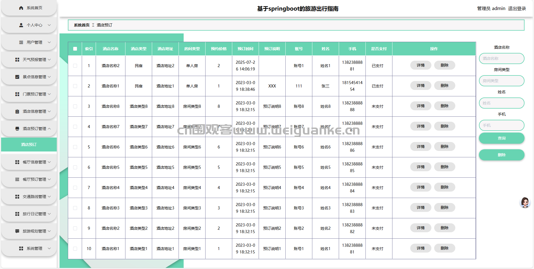Viewport: 534px width, 269px height.
Task: Click the list icon for 餐厅预订管理
Action: pyautogui.click(x=17, y=179)
